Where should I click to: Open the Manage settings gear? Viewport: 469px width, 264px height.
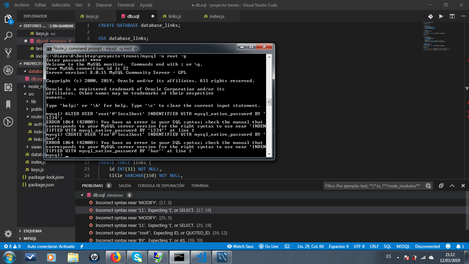click(8, 234)
